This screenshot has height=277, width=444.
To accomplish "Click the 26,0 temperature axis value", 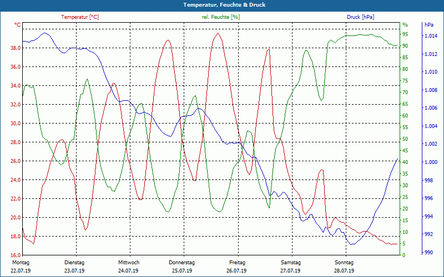I will coord(16,161).
